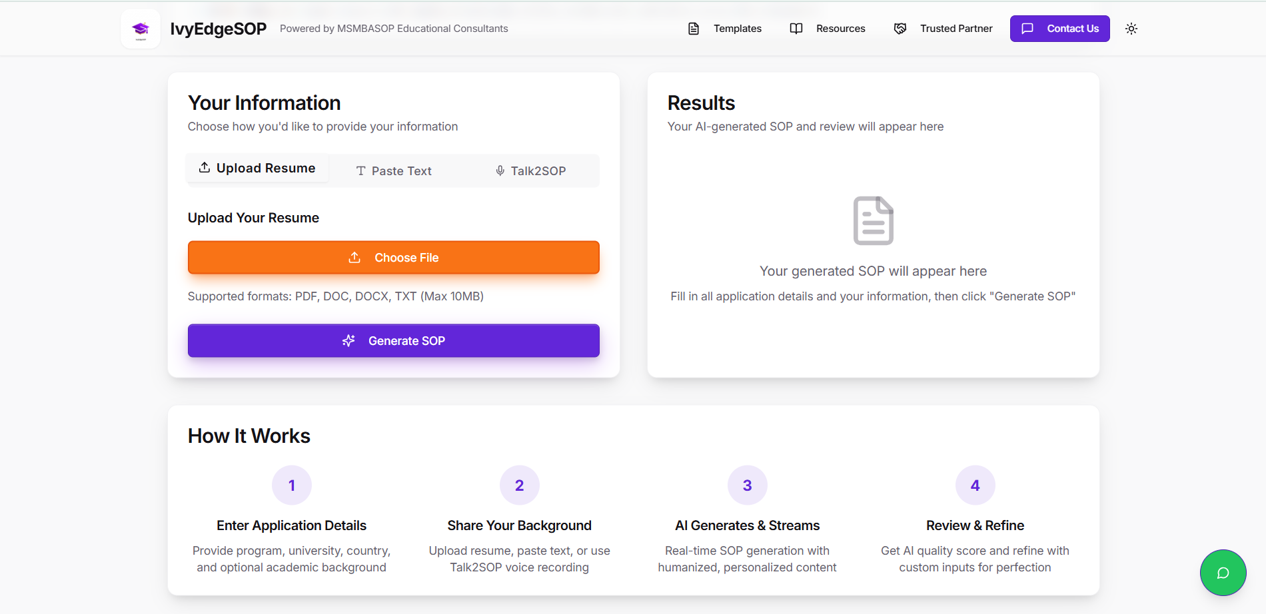Click the IvyEdgeSOP brand name
Screen dimensions: 1266x614
click(219, 29)
